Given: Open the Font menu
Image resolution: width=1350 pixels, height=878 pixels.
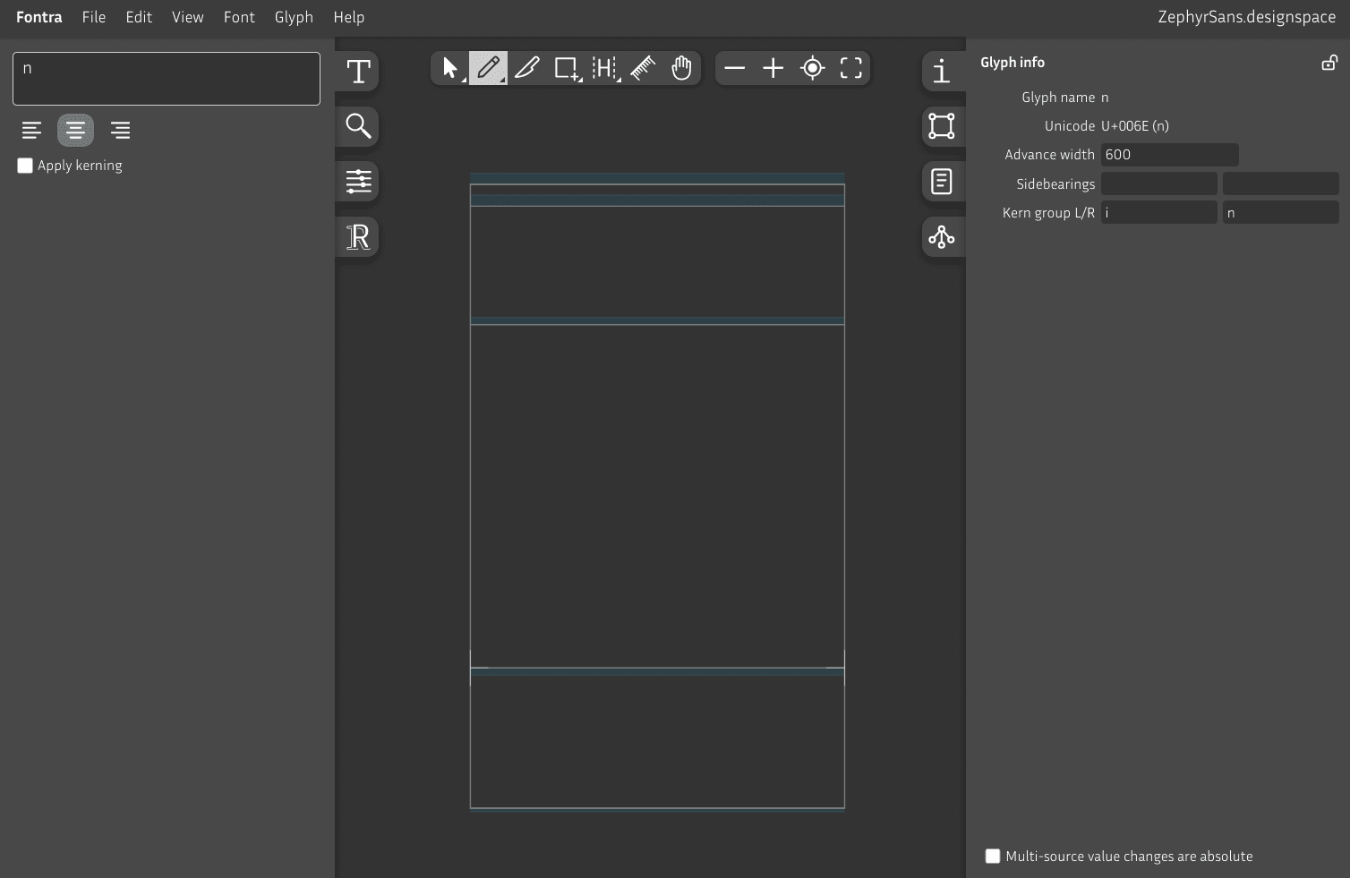Looking at the screenshot, I should (x=239, y=17).
